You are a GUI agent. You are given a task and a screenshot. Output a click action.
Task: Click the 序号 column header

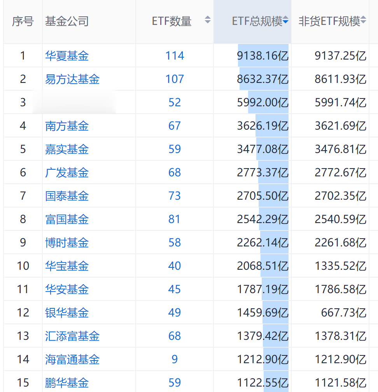[x=23, y=21]
